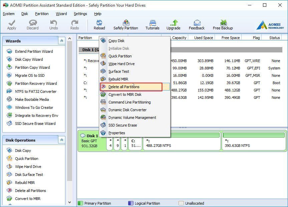This screenshot has height=207, width=288.
Task: Open the Help menu
Action: click(97, 14)
